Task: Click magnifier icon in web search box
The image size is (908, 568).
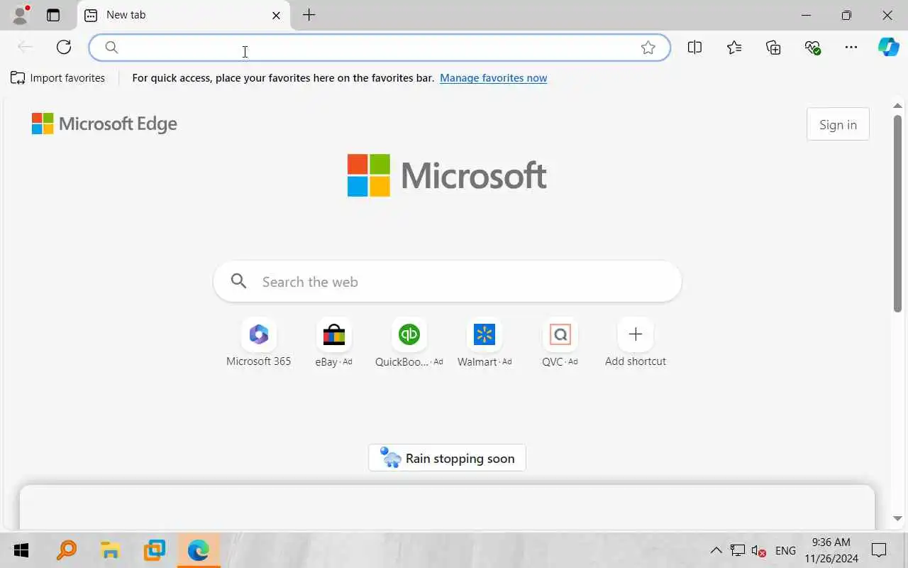Action: 239,282
